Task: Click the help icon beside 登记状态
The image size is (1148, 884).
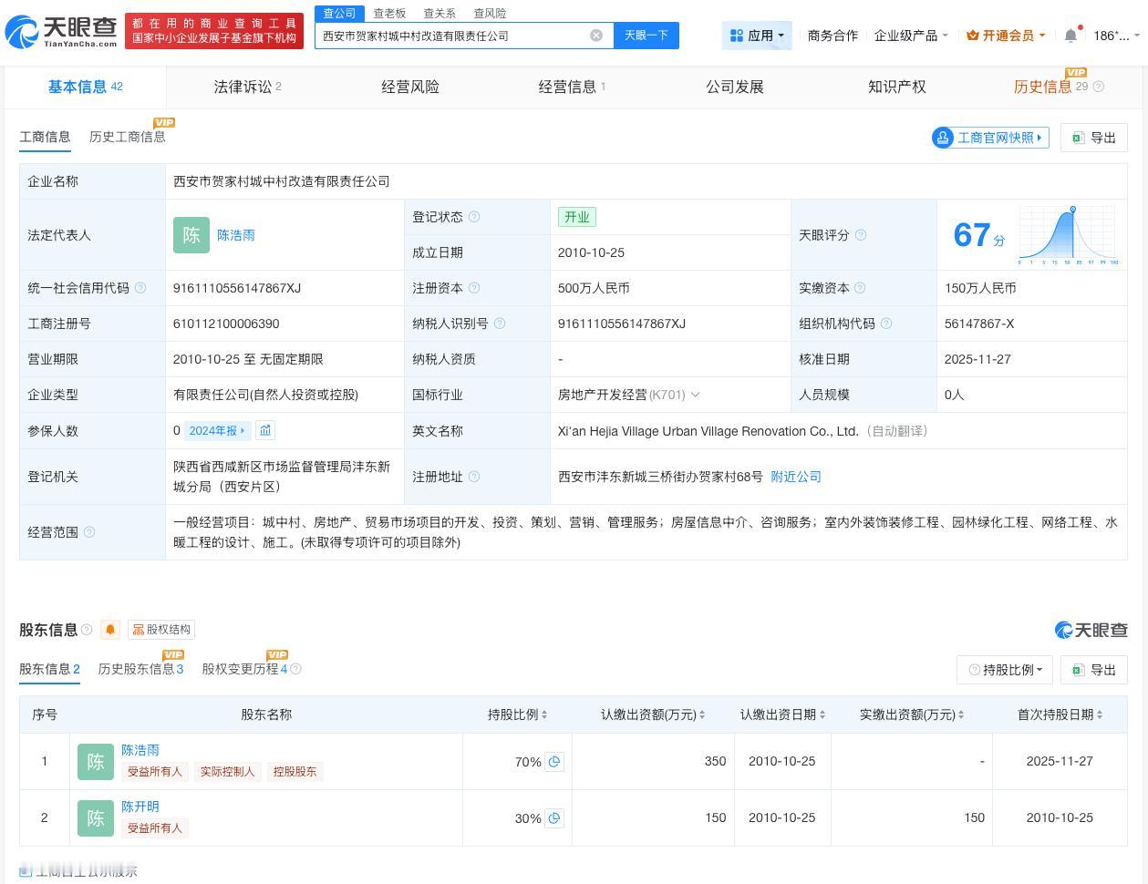Action: (x=474, y=217)
